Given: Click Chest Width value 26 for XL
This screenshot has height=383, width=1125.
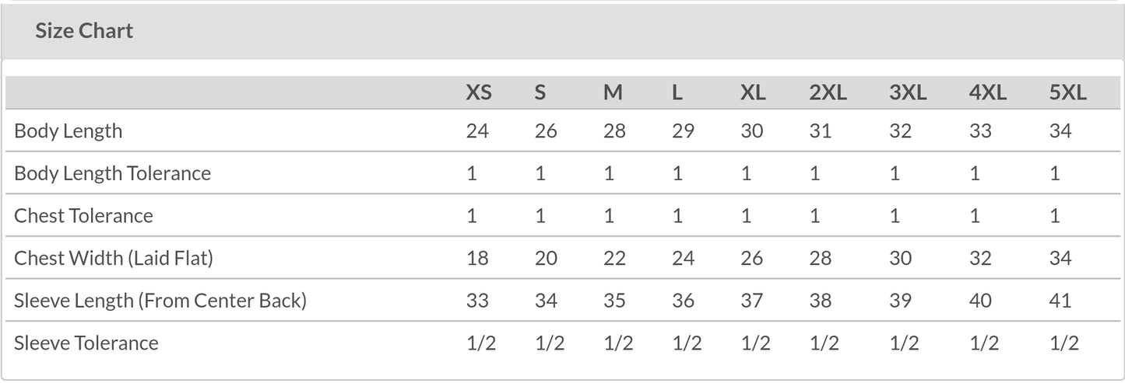Looking at the screenshot, I should (x=751, y=258).
